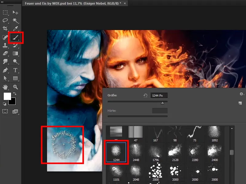Screen dimensions: 246x184
Task: Click the brush list scroll-up arrow
Action: point(232,128)
